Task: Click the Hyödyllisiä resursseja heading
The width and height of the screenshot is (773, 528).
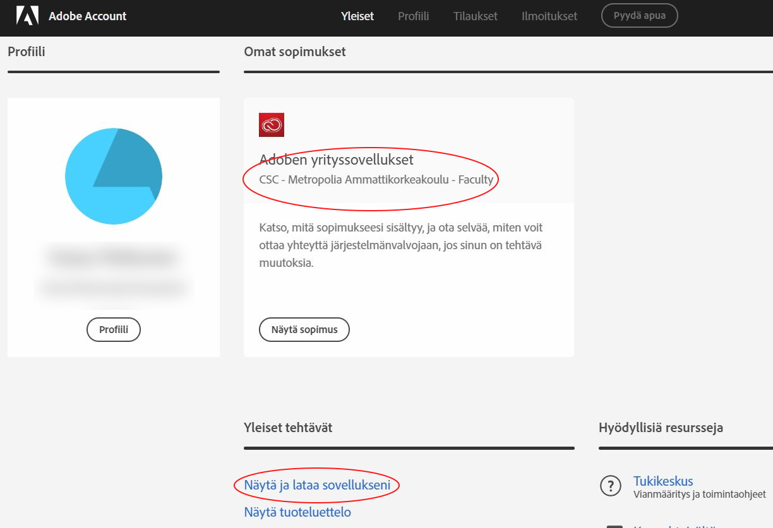Action: coord(661,428)
